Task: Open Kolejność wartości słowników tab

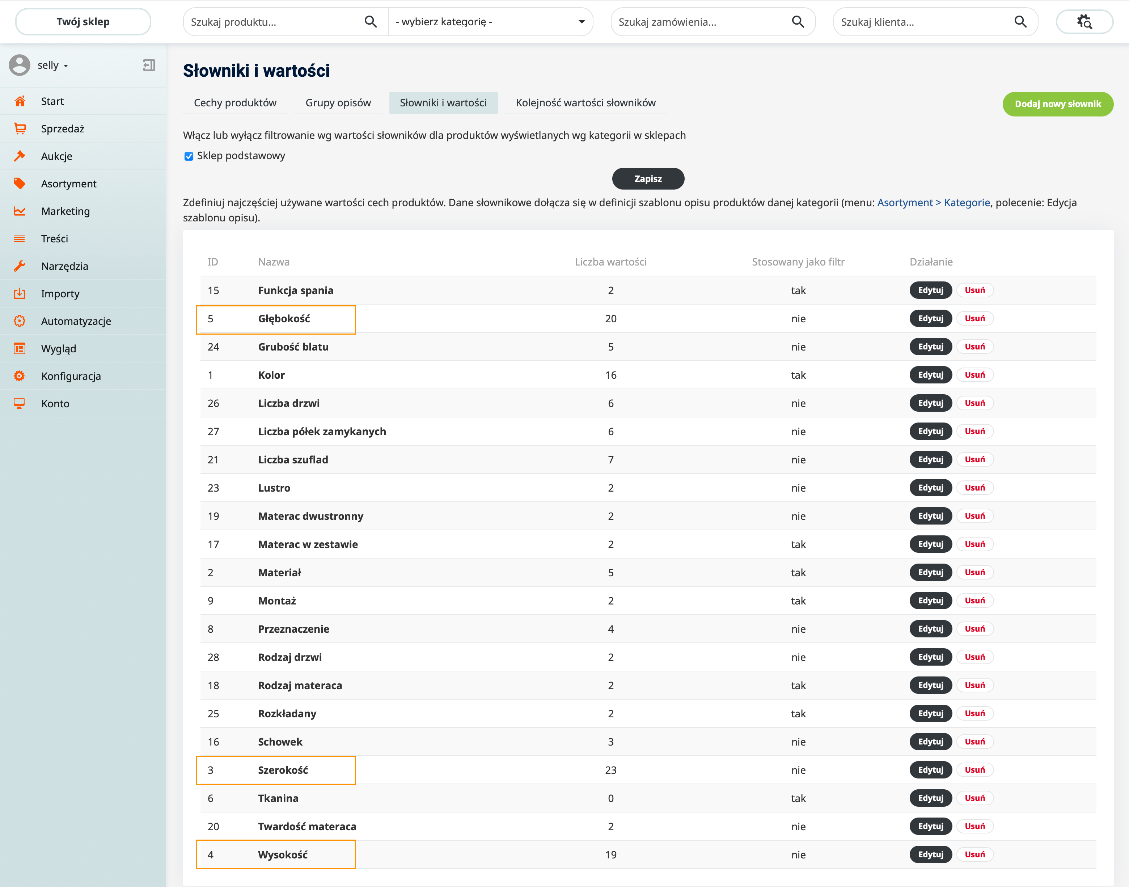Action: [x=585, y=103]
